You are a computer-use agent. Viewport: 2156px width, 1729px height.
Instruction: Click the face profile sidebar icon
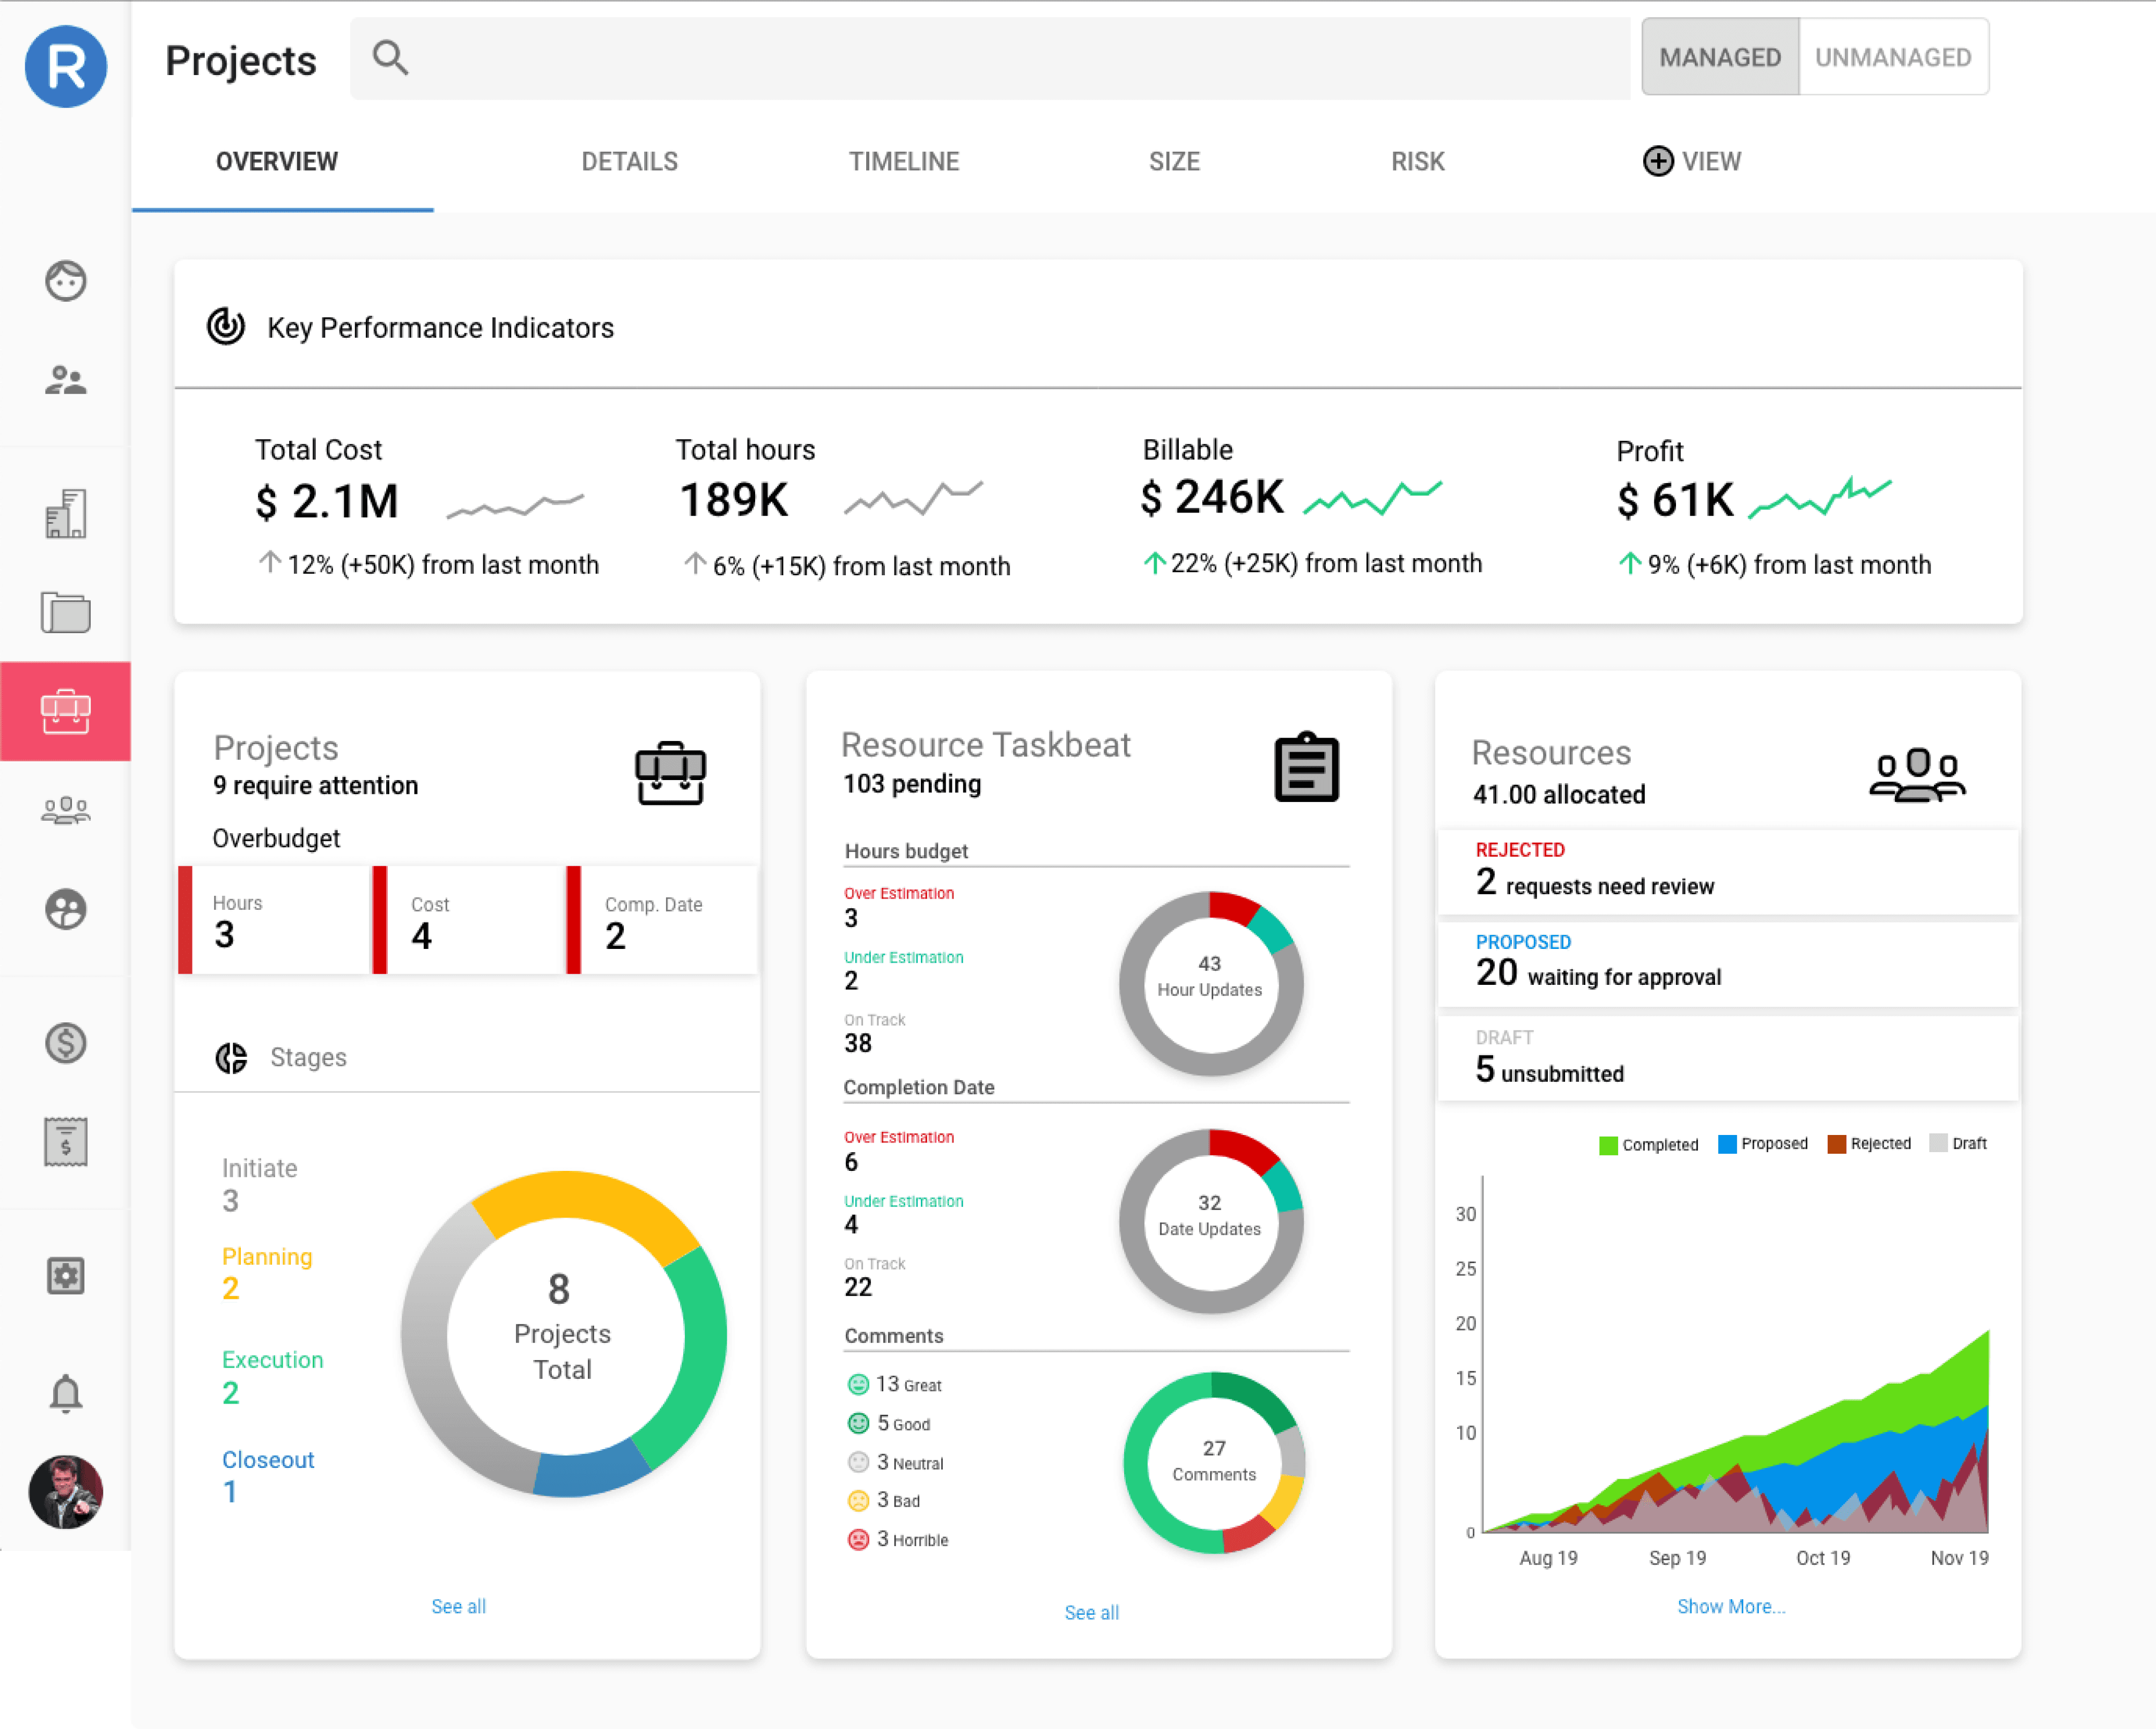65,281
